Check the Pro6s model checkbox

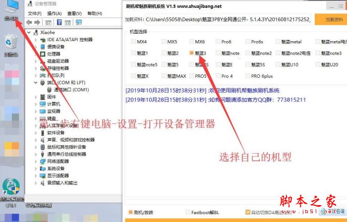point(248,41)
